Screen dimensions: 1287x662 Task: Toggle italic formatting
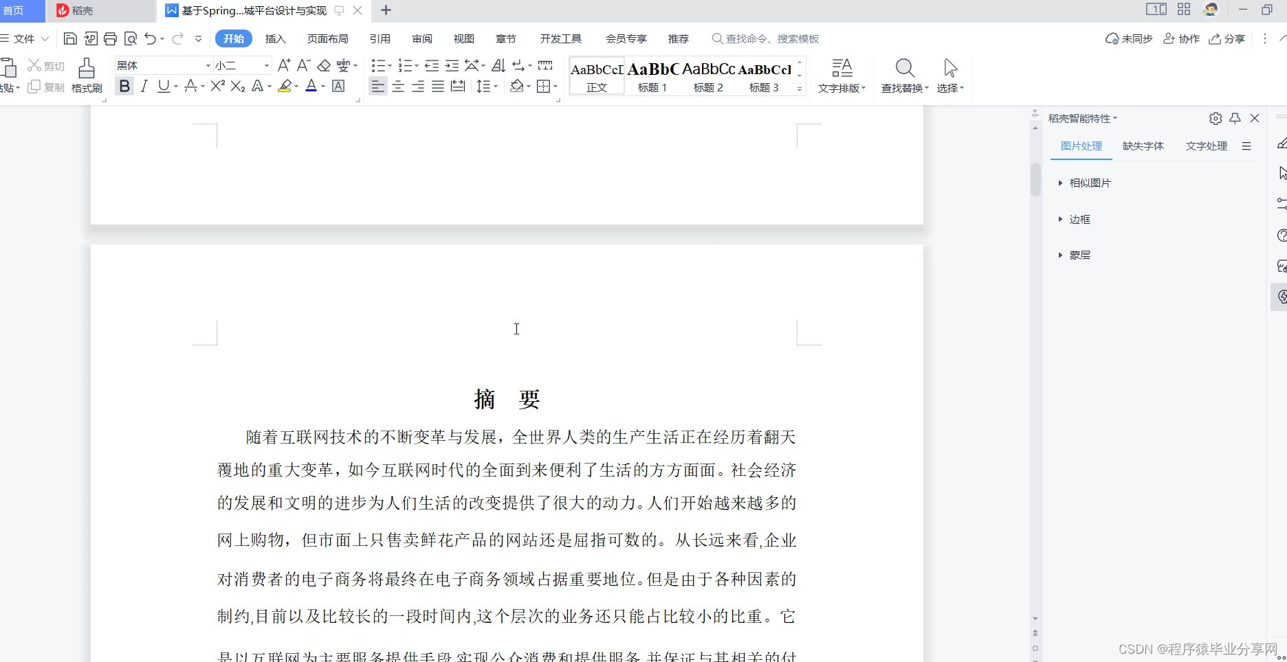pyautogui.click(x=144, y=86)
